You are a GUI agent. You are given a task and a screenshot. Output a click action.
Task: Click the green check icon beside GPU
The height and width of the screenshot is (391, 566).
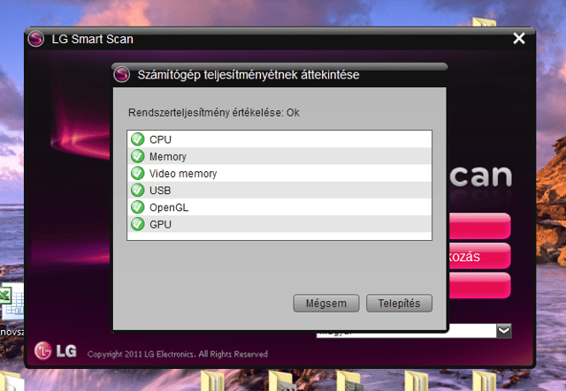(138, 224)
